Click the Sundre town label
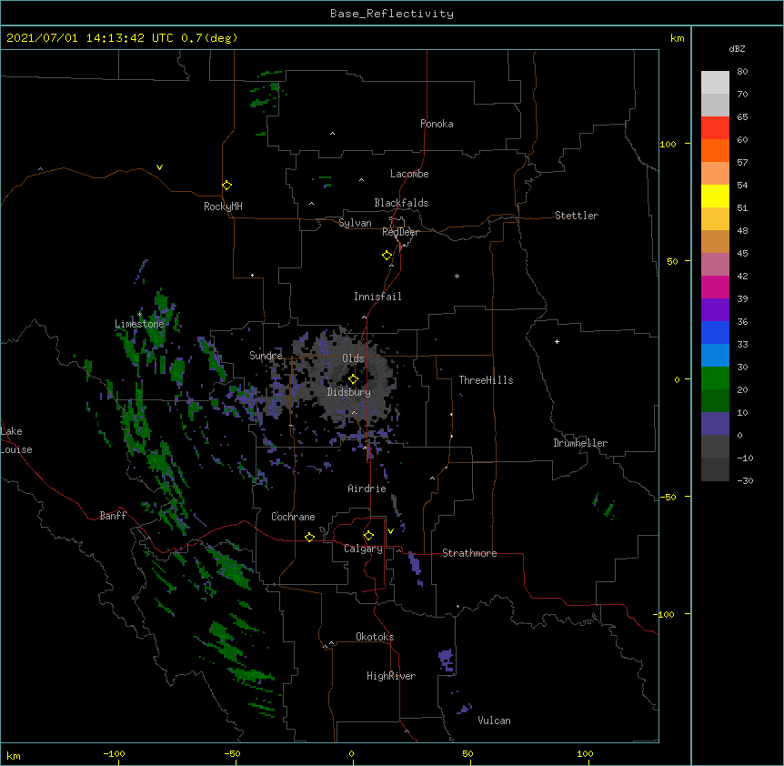This screenshot has height=766, width=784. [x=266, y=356]
